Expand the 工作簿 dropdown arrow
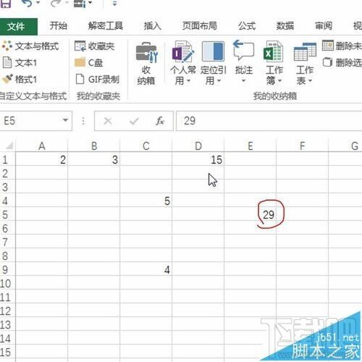This screenshot has width=362, height=362. [x=279, y=81]
